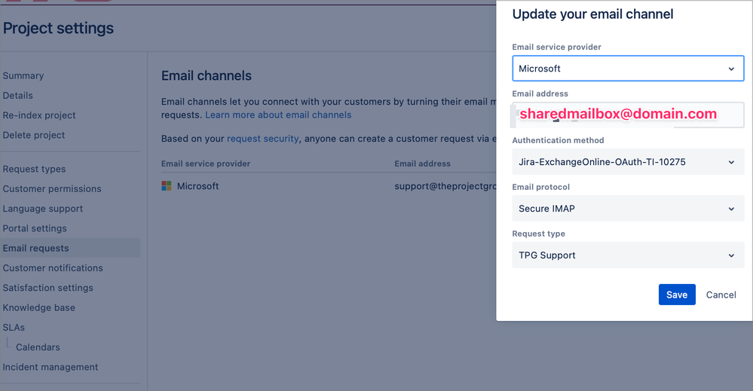Go to Language support settings
This screenshot has width=753, height=391.
43,209
